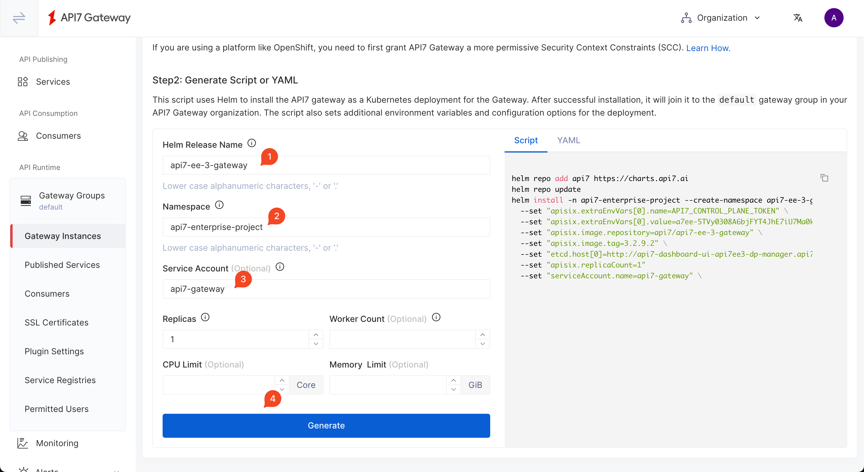
Task: Click the Memory Limit field
Action: [388, 385]
